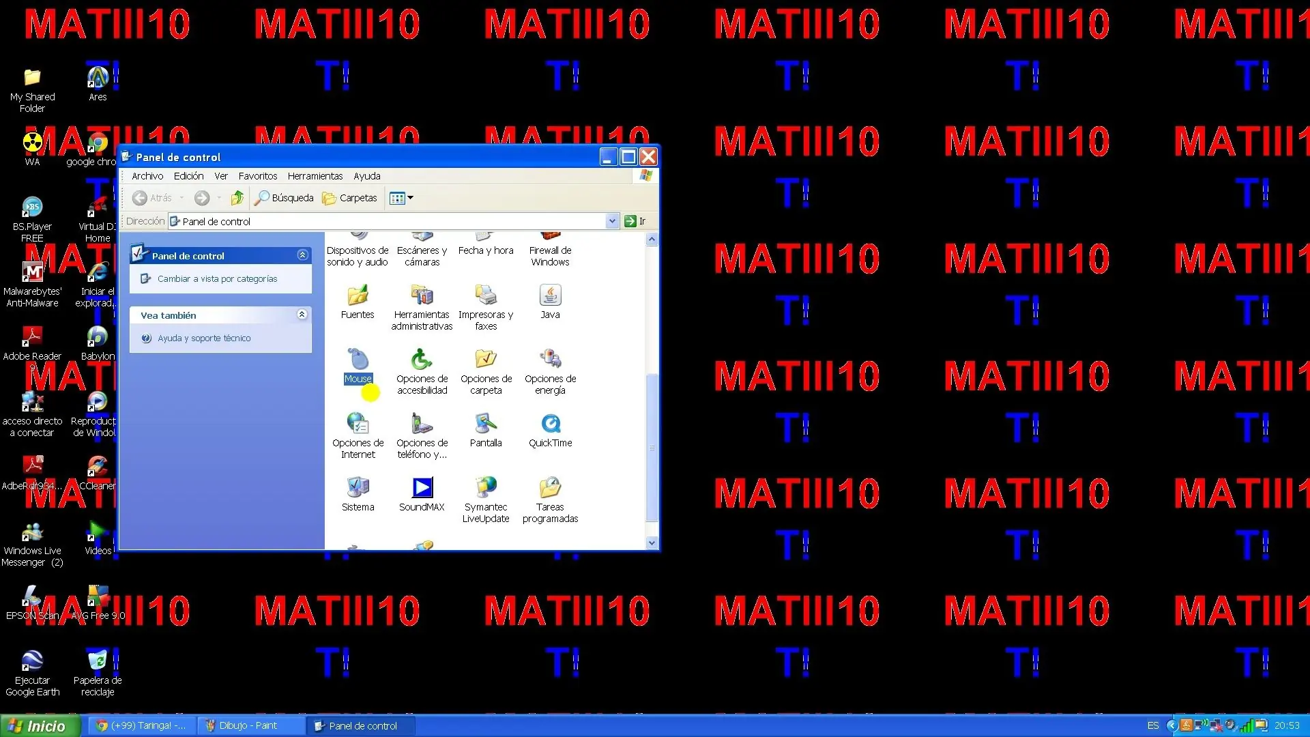The width and height of the screenshot is (1310, 737).
Task: Open the Vistas view mode dropdown
Action: (401, 198)
